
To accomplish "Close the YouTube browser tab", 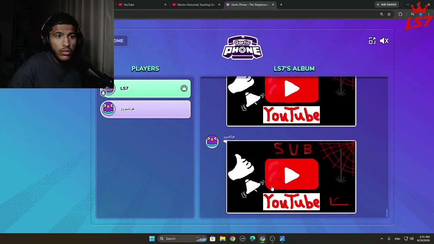I will [165, 5].
